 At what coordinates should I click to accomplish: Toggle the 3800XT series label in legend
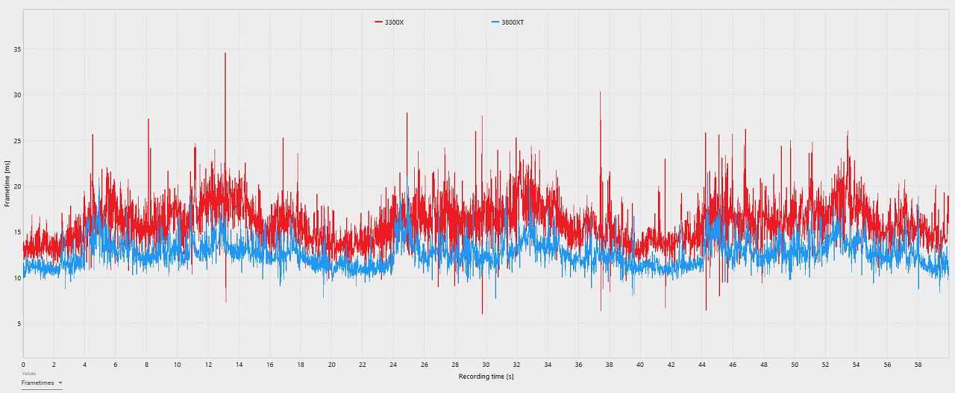tap(513, 22)
